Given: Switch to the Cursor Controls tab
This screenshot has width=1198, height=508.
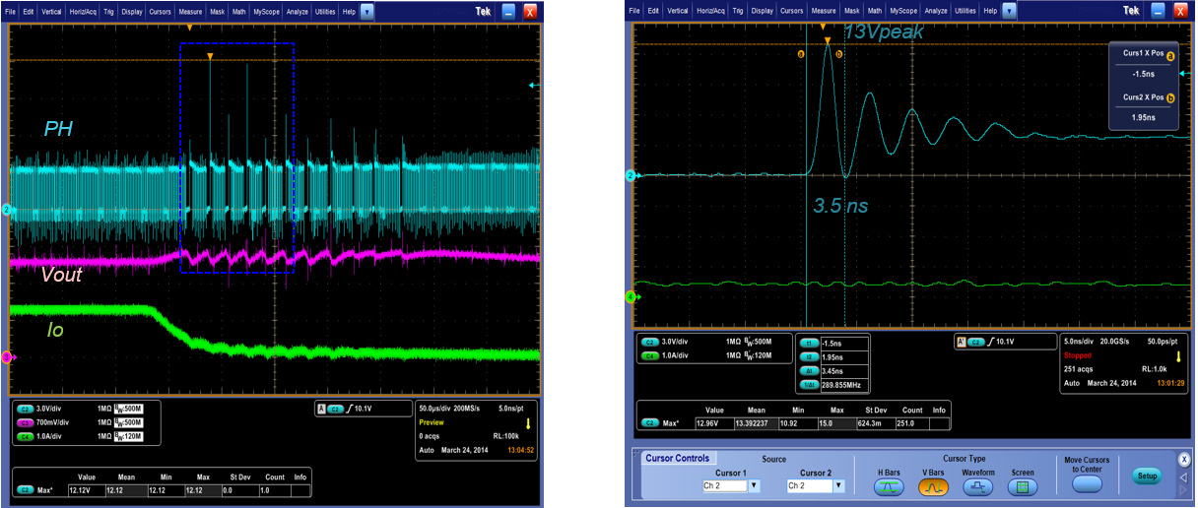Looking at the screenshot, I should [x=677, y=459].
